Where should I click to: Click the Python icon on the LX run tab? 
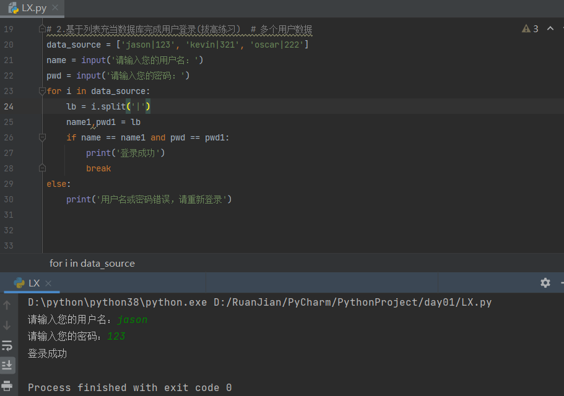click(19, 283)
